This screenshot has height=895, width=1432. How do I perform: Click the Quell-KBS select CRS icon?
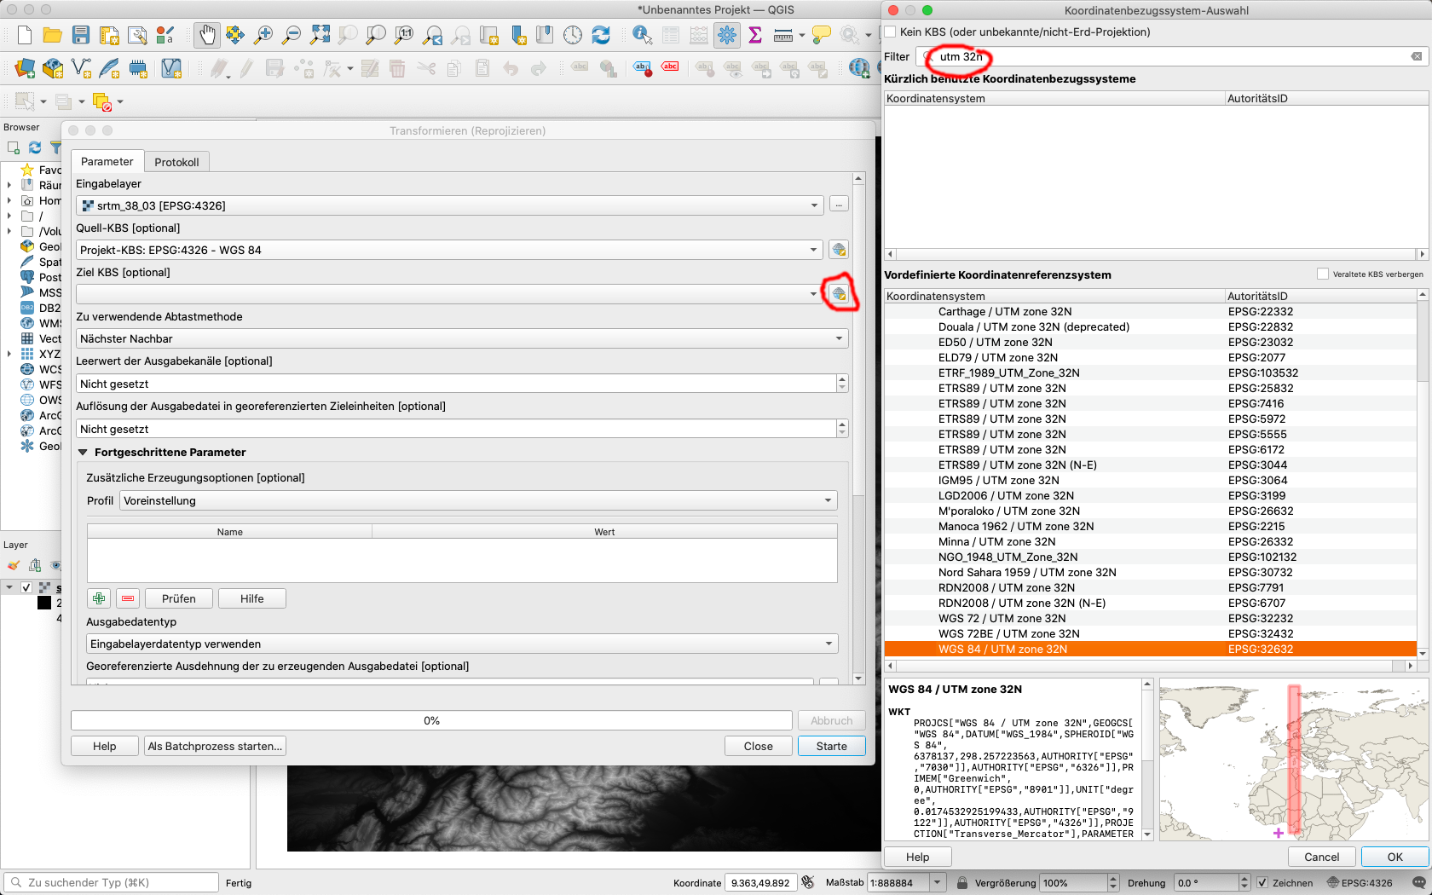click(x=839, y=250)
